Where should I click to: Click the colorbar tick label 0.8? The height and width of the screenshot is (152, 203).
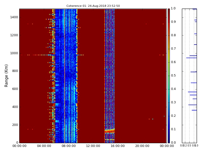[173, 35]
